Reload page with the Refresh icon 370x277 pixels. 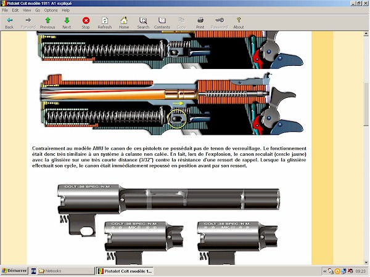pos(105,23)
